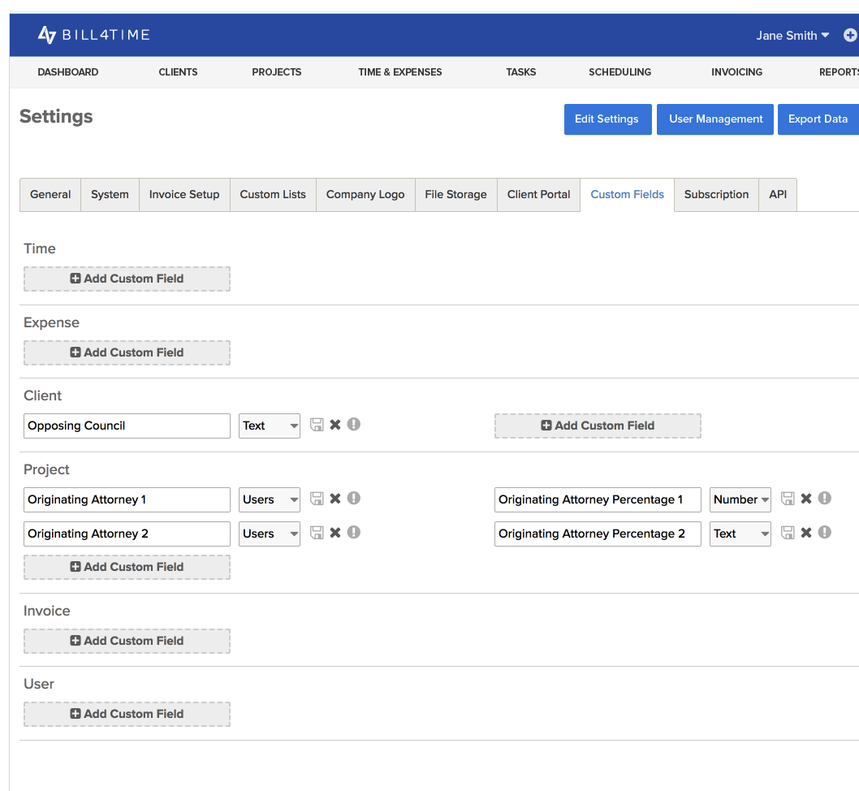The width and height of the screenshot is (859, 791).
Task: Open the Custom Lists tab
Action: [273, 194]
